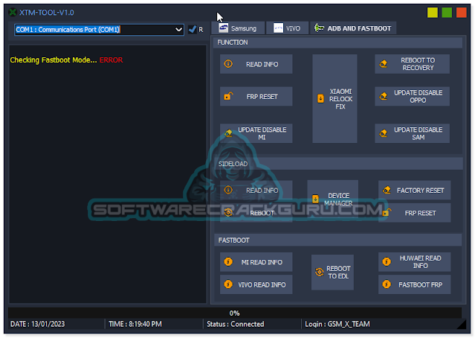Click the green window button
The height and width of the screenshot is (338, 475).
[x=447, y=13]
